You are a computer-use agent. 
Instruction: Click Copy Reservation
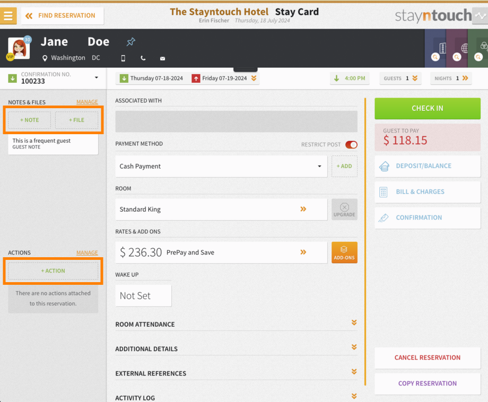(428, 383)
